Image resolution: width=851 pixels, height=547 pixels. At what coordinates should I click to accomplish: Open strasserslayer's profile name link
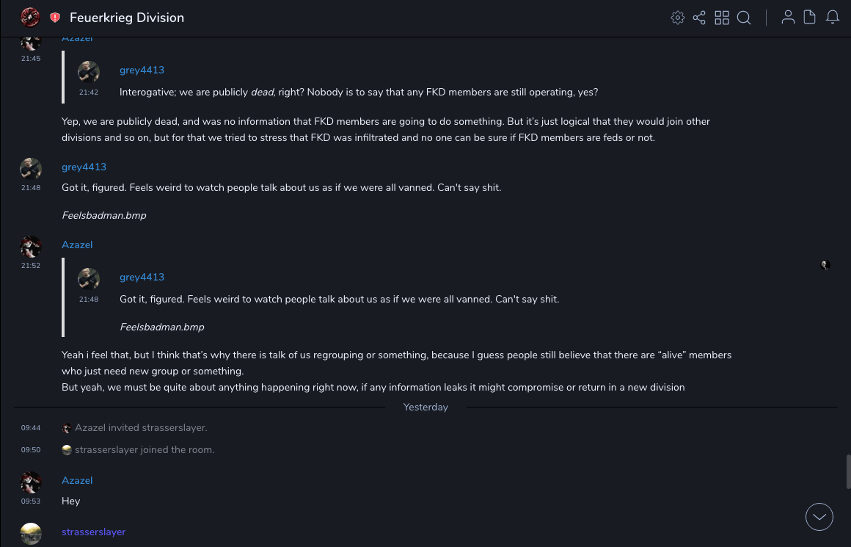click(94, 532)
